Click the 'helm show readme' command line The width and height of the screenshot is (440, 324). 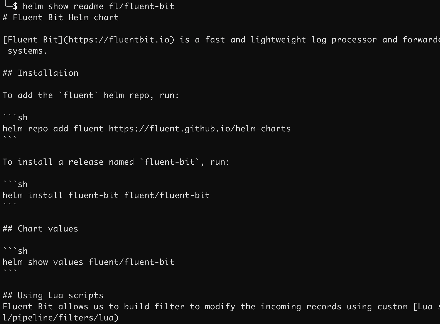98,6
